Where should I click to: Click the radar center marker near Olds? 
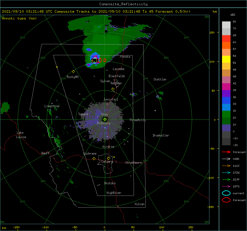click(x=105, y=119)
